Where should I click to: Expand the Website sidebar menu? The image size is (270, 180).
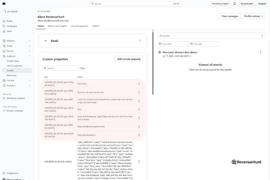(x=30, y=41)
